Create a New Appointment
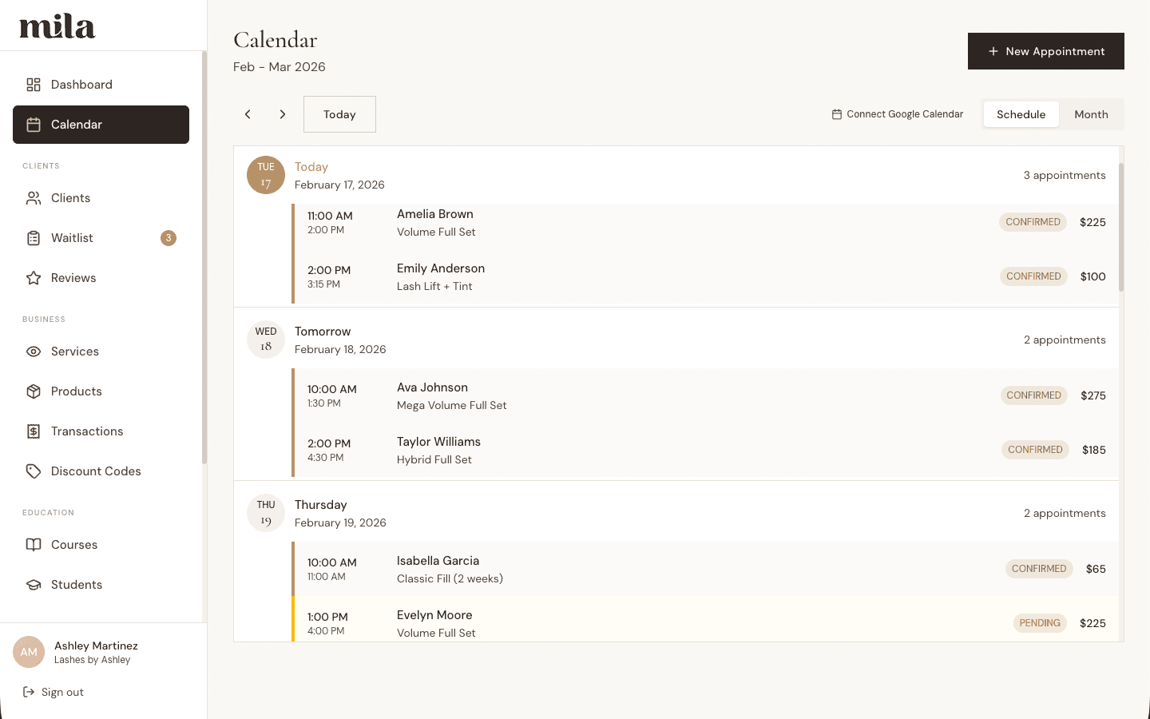1150x719 pixels. coord(1045,51)
